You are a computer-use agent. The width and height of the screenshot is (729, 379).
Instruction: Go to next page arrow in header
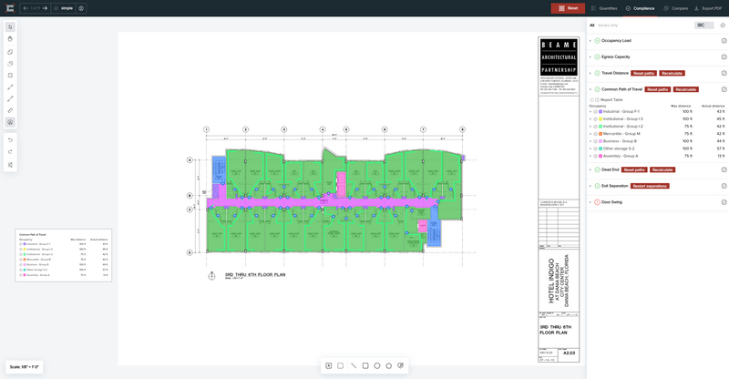45,8
